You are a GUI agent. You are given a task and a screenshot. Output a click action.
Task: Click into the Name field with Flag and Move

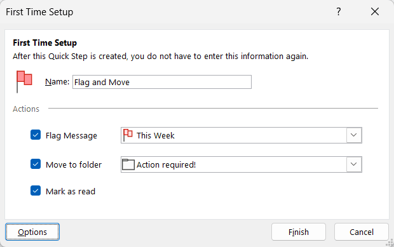(x=162, y=82)
